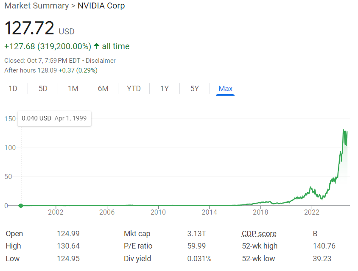This screenshot has width=358, height=271.
Task: Show the 1M chart range
Action: click(73, 89)
